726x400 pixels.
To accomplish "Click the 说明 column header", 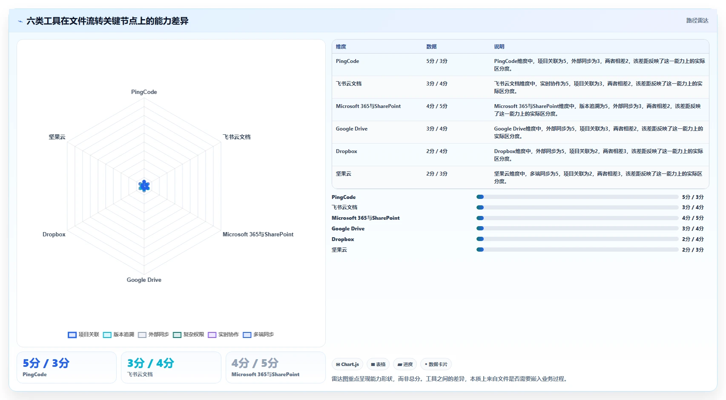I will coord(499,47).
